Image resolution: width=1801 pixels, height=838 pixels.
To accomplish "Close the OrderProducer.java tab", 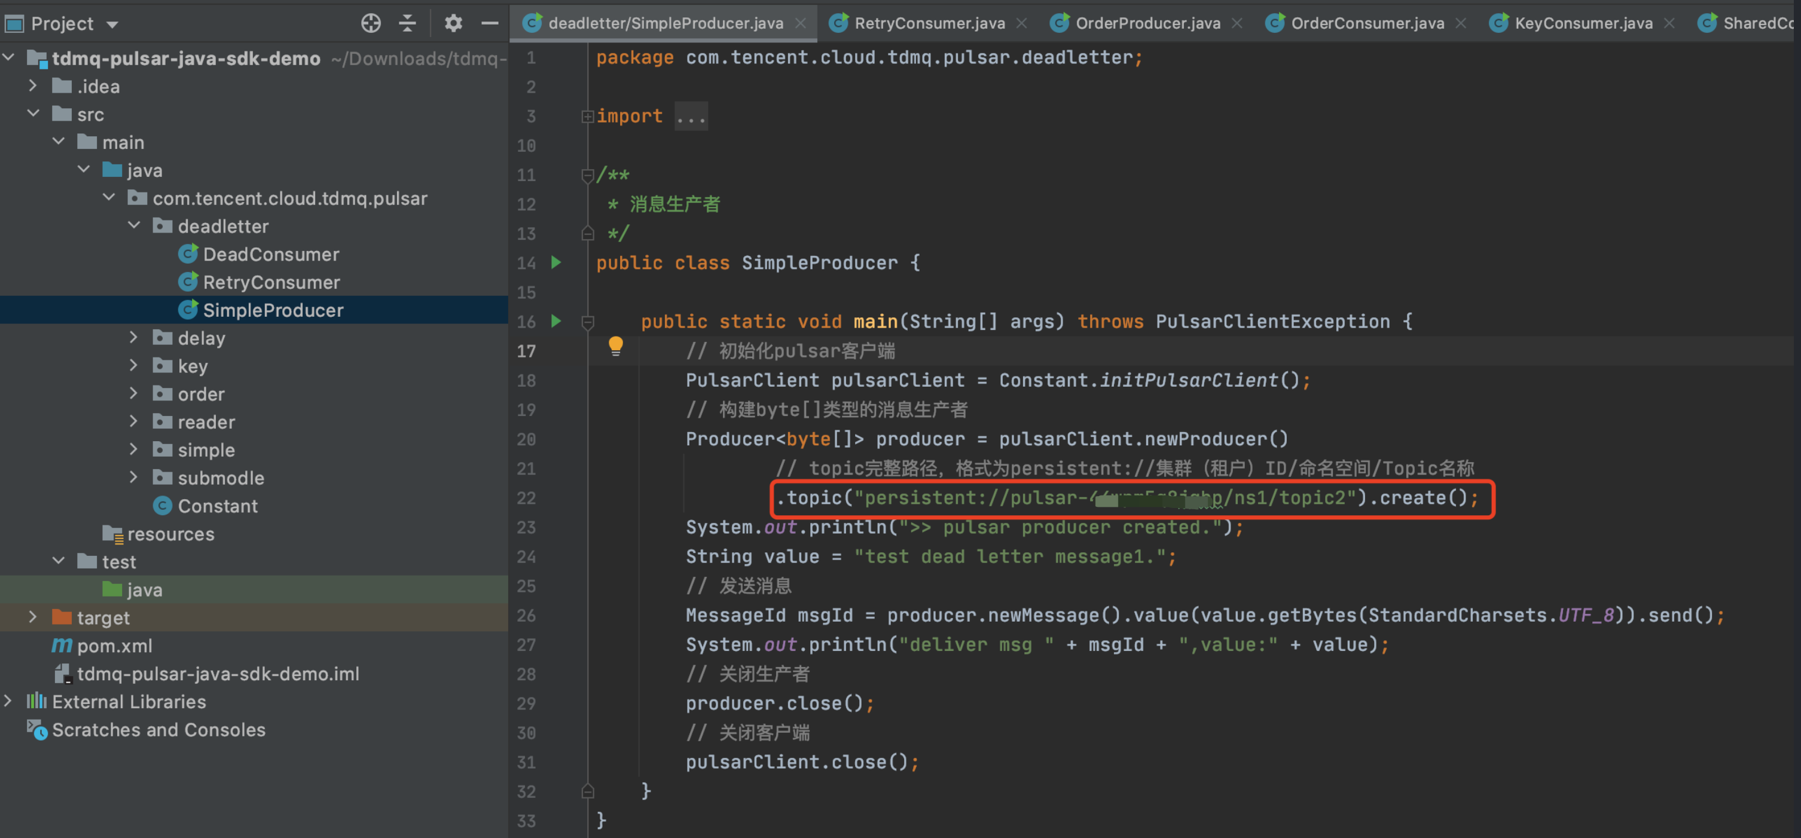I will click(1237, 23).
